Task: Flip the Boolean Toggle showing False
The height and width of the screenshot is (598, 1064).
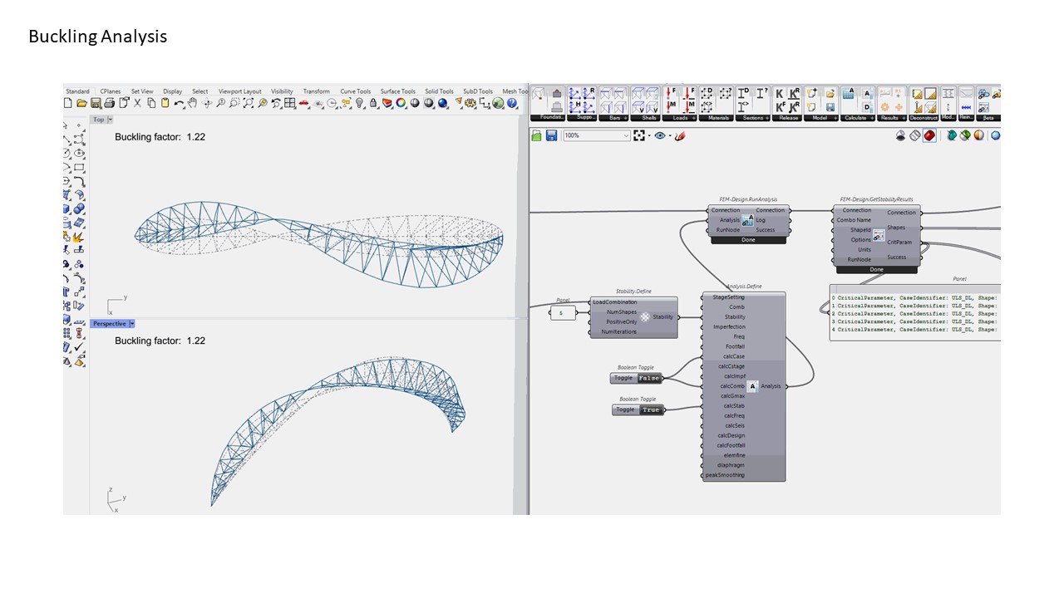Action: 648,378
